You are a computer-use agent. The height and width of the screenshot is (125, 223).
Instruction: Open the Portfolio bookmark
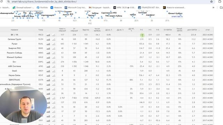click(42, 8)
